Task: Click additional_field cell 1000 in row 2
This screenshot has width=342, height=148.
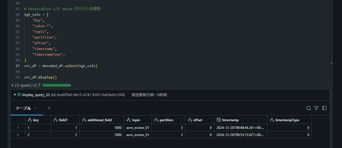Action: (x=102, y=135)
